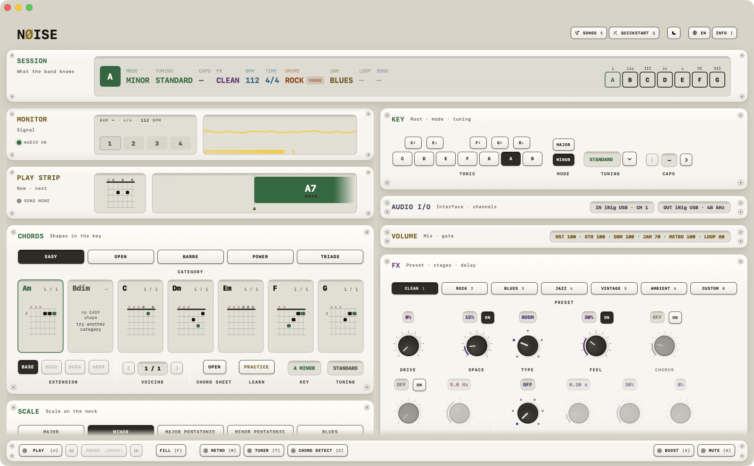The image size is (754, 466).
Task: Adjust the Drive knob
Action: [408, 346]
